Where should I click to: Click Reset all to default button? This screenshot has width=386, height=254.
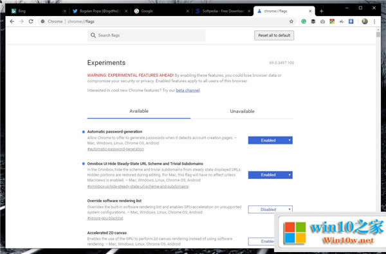click(274, 35)
